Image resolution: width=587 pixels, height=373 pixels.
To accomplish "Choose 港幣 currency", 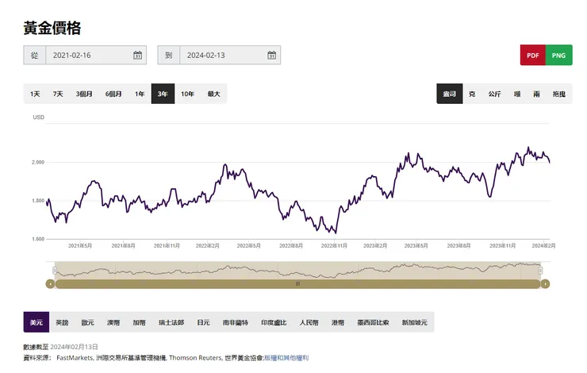I will (338, 322).
